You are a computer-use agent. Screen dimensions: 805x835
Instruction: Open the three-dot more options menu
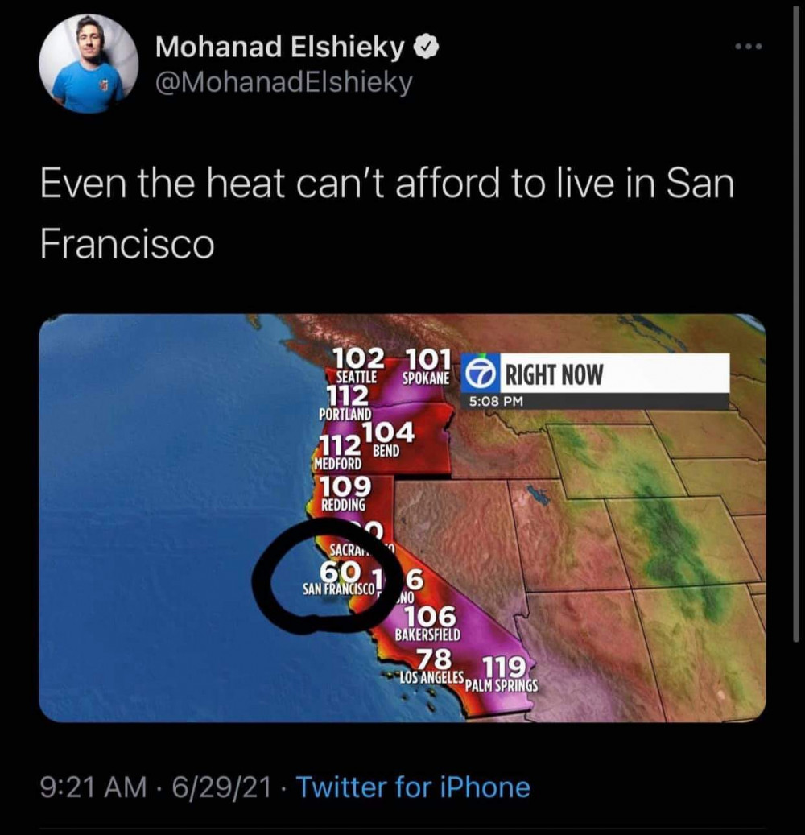point(749,47)
